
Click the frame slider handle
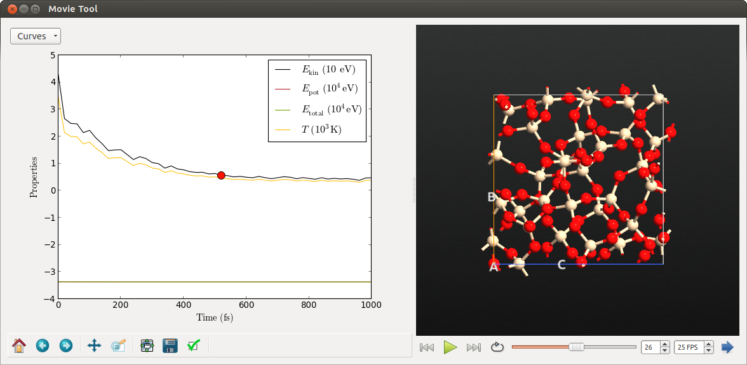click(x=577, y=347)
